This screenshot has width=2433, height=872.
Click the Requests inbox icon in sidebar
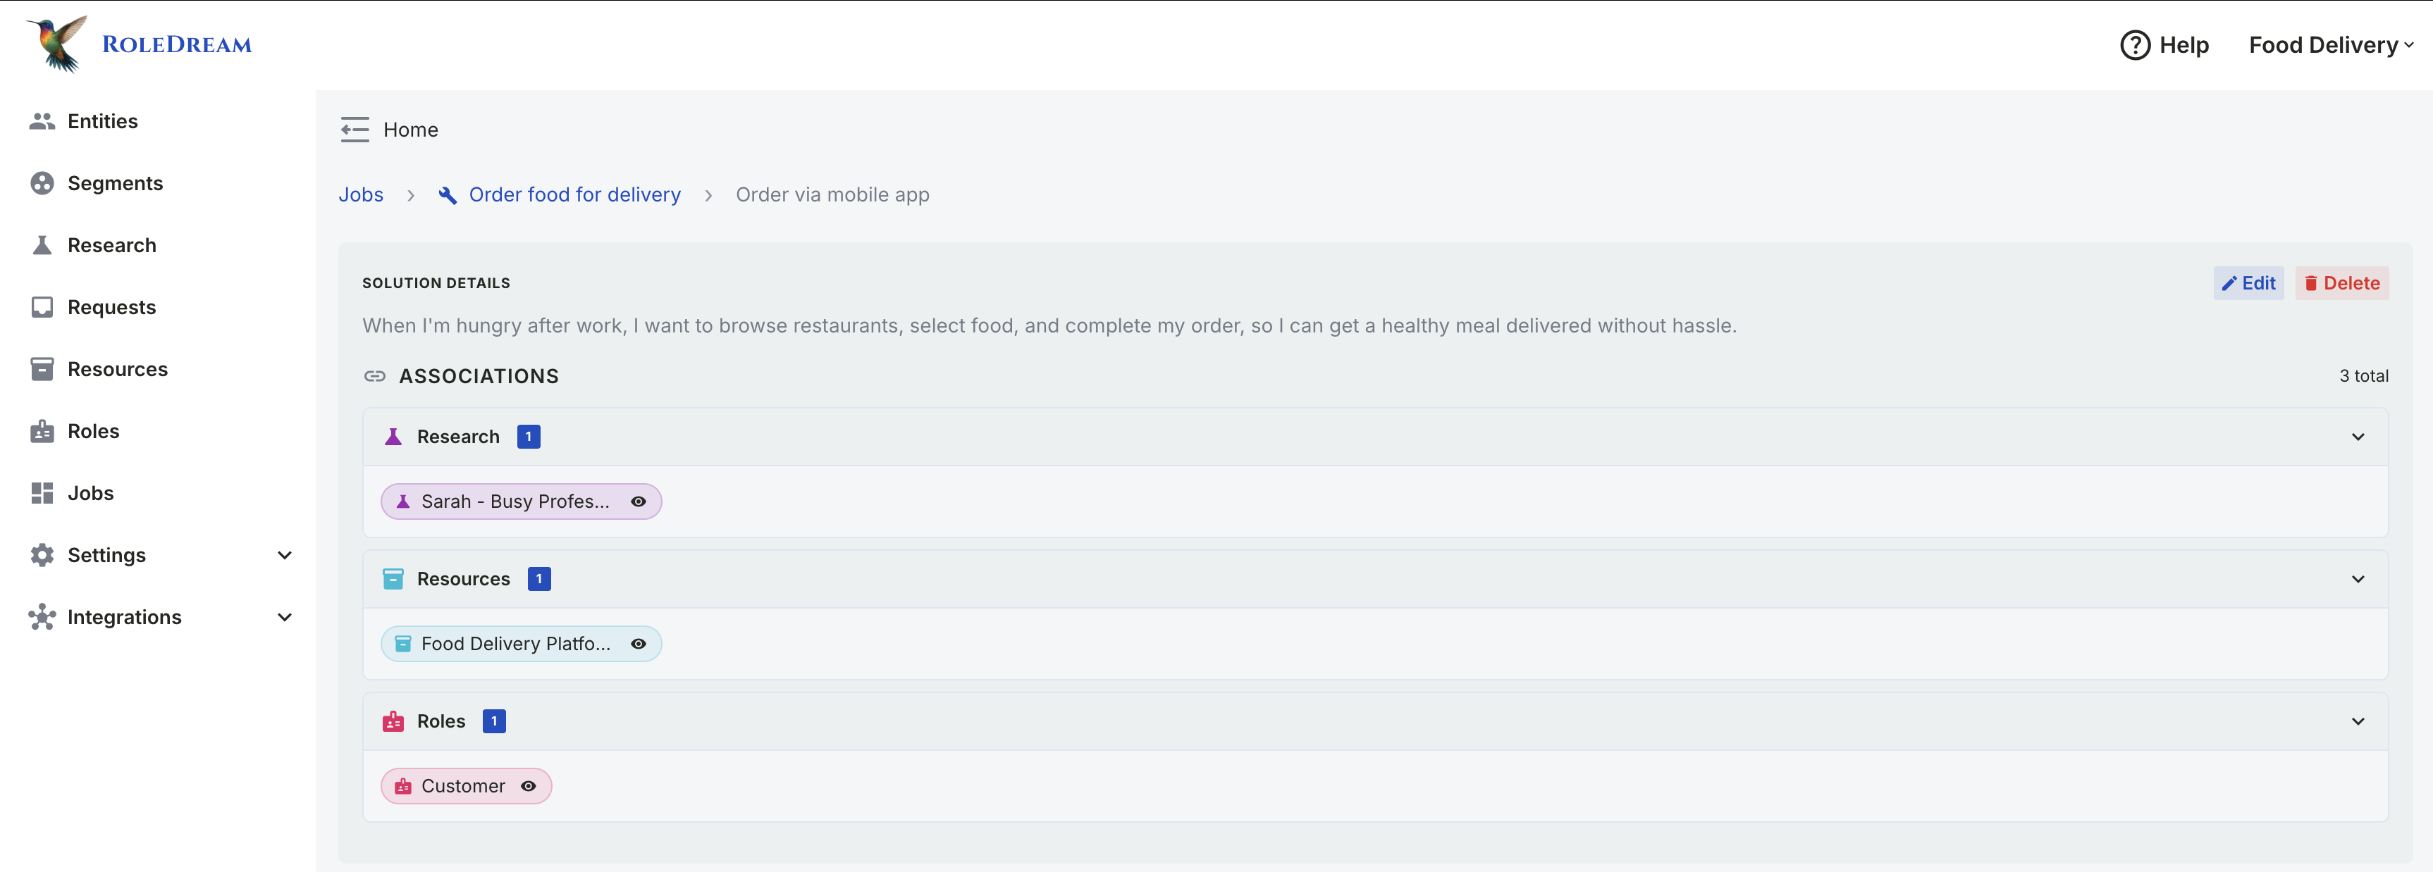pyautogui.click(x=42, y=308)
